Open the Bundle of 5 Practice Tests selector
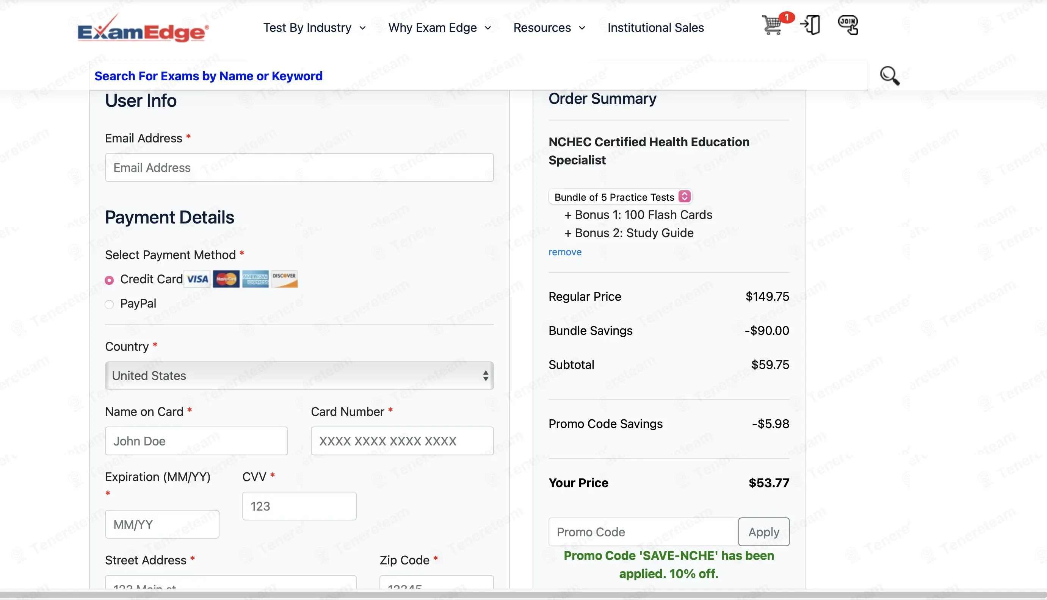 click(x=620, y=197)
